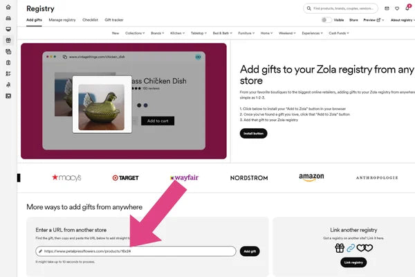
Task: Open the Preview dropdown arrow
Action: pyautogui.click(x=383, y=20)
